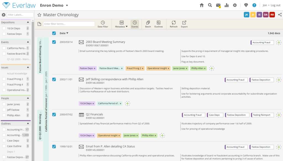Viewport: 283px width, 161px height.
Task: Sort by the Date column arrow
Action: pyautogui.click(x=67, y=33)
